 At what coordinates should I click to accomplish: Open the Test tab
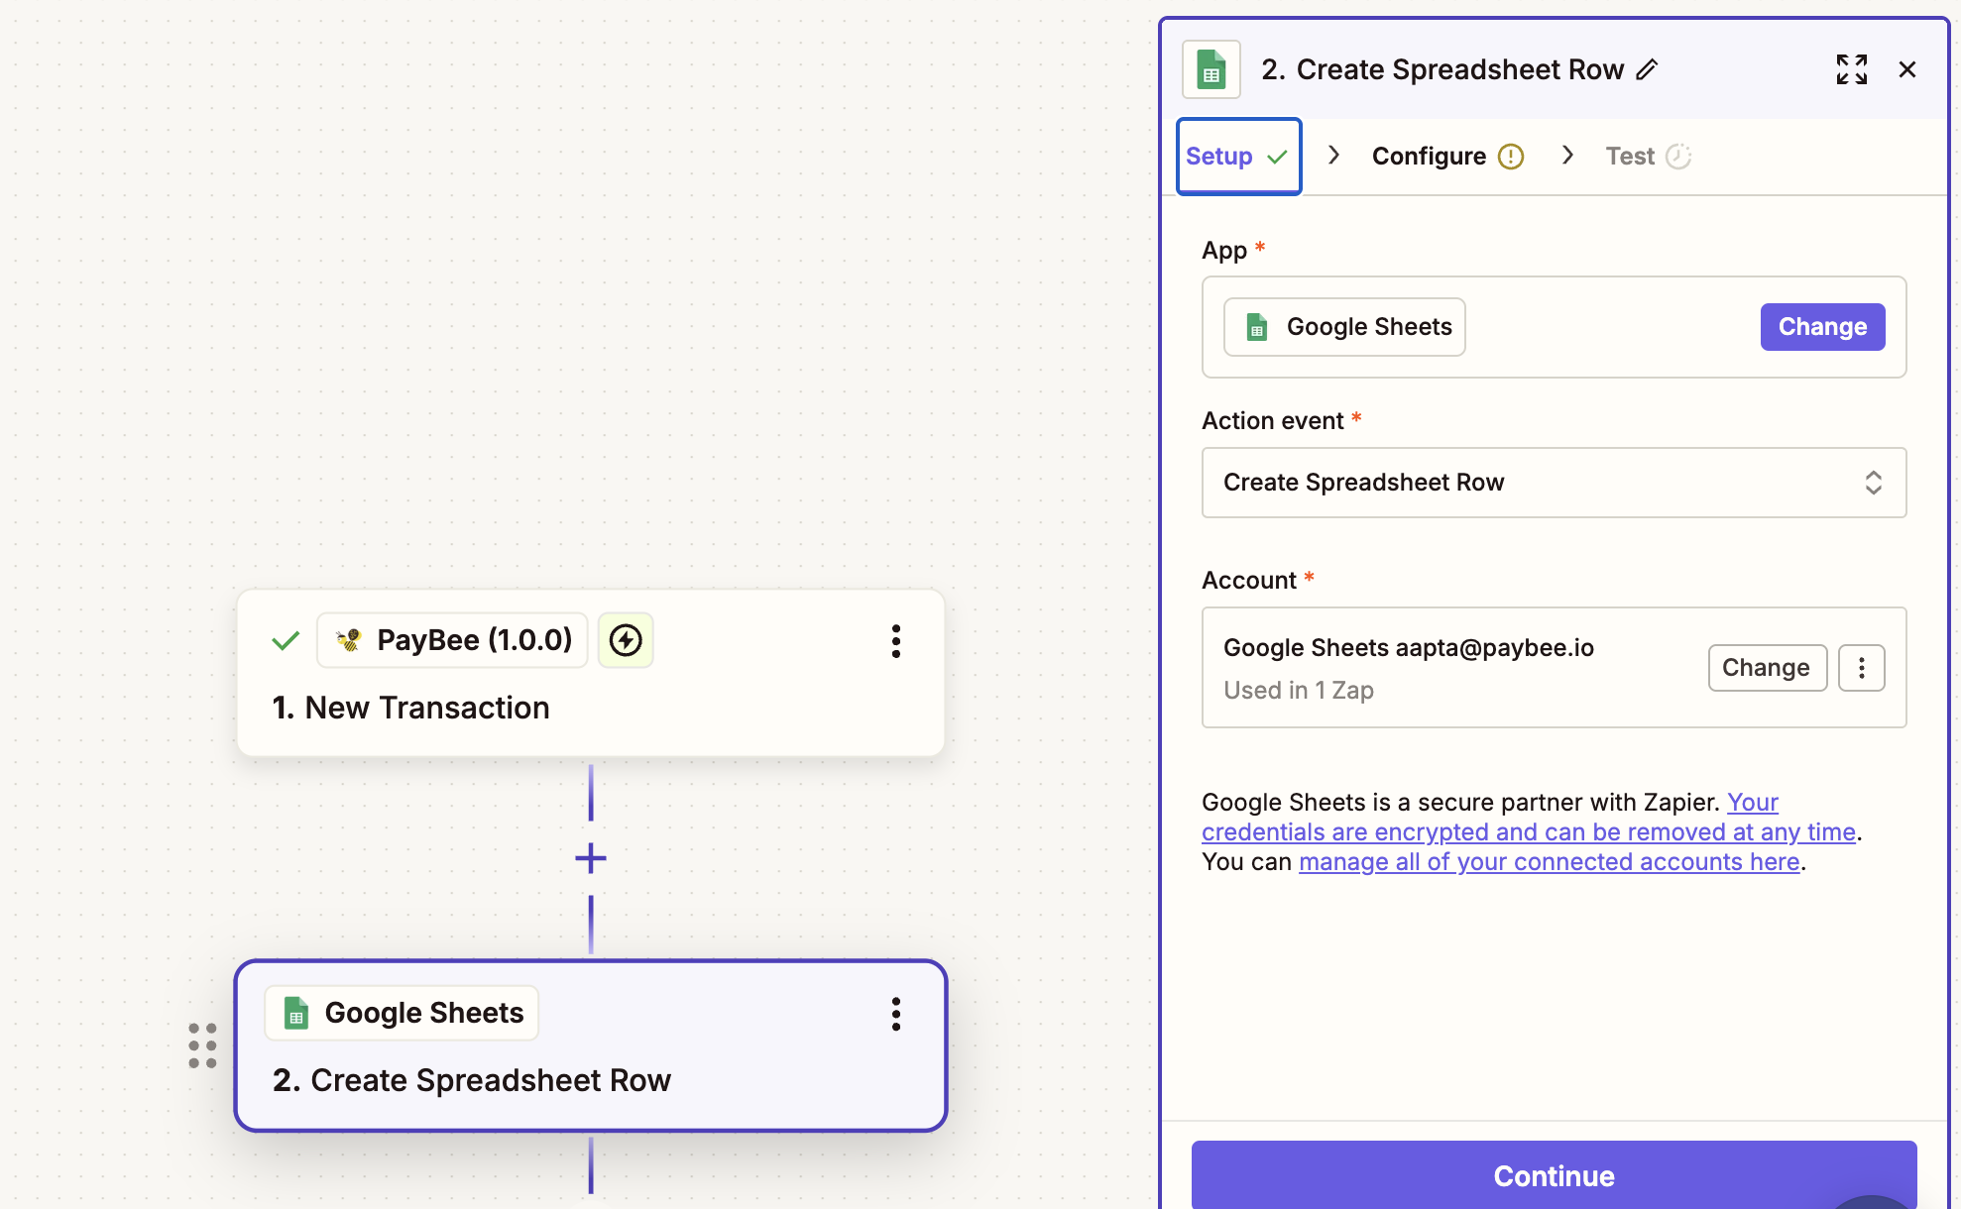pos(1647,157)
